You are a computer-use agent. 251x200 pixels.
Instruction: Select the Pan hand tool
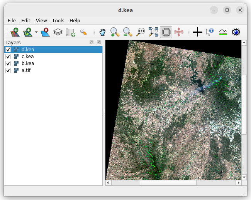(102, 32)
